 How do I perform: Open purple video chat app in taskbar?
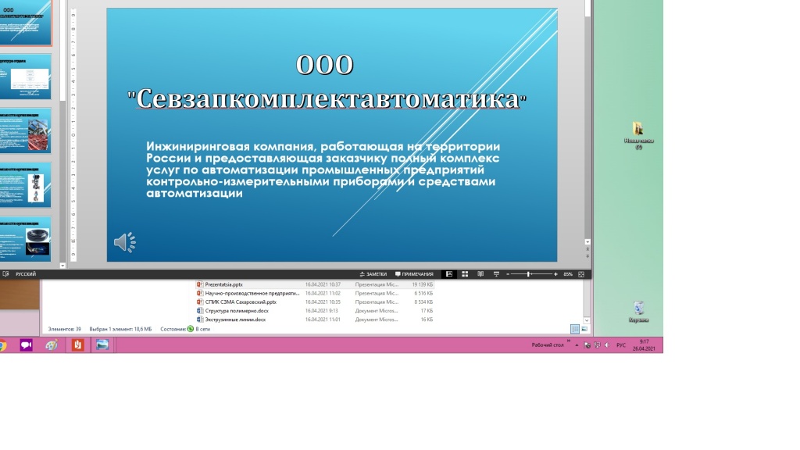[x=26, y=345]
